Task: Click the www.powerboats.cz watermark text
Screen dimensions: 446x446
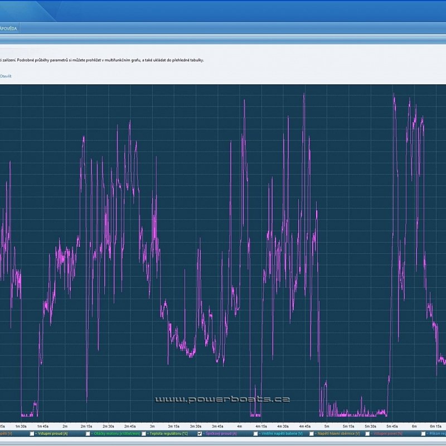Action: pos(222,399)
